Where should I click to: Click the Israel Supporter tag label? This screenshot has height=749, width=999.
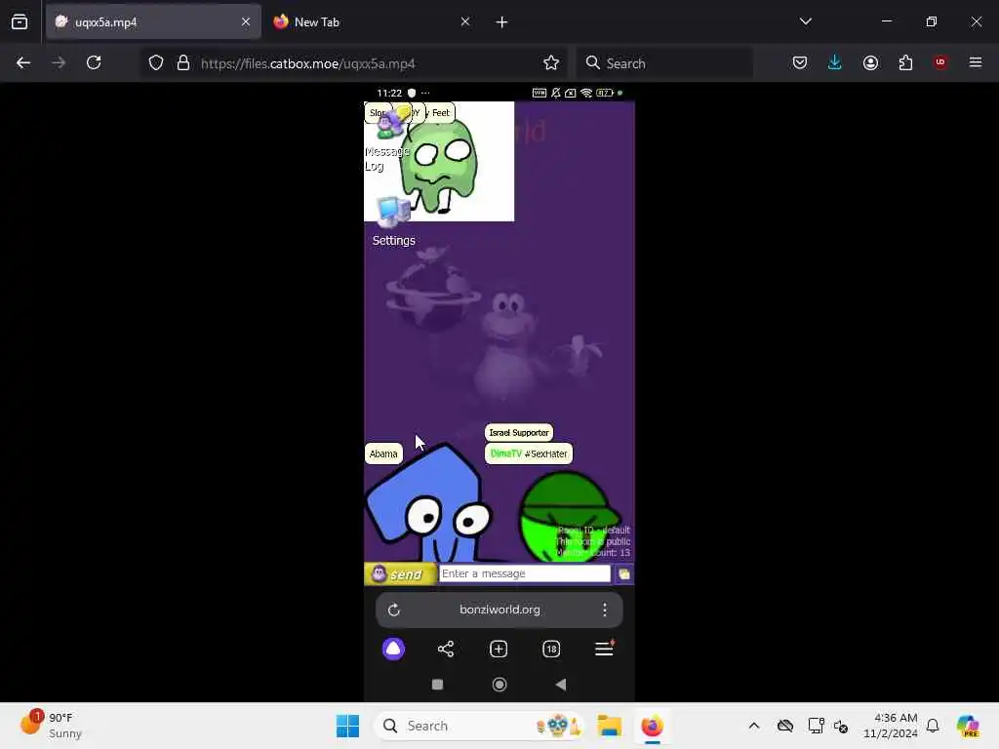tap(519, 433)
